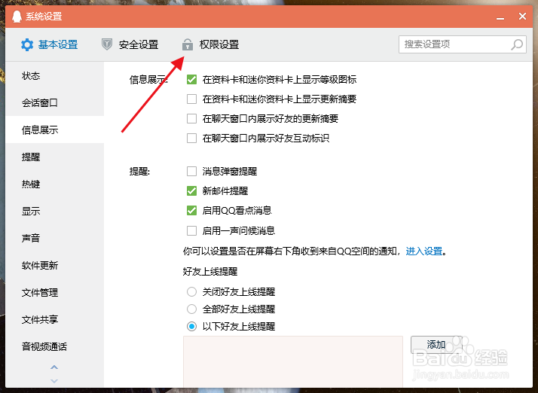Screen dimensions: 538x393
Task: Switch to the 安全设置 tab
Action: coord(130,44)
